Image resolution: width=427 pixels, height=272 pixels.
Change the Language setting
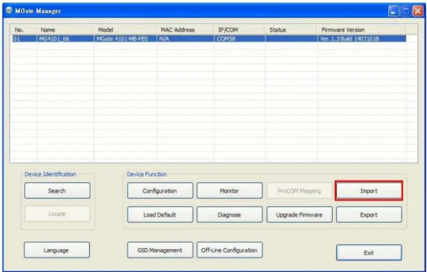(x=57, y=250)
